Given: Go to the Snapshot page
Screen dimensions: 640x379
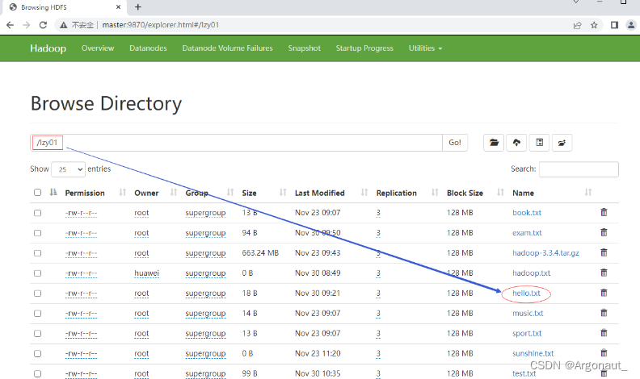Looking at the screenshot, I should coord(304,48).
